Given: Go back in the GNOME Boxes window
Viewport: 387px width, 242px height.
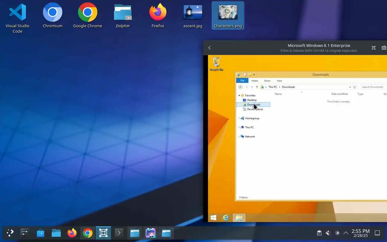Looking at the screenshot, I should coord(209,48).
